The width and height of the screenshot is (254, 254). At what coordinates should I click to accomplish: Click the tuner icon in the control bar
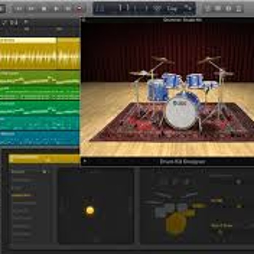(207, 8)
